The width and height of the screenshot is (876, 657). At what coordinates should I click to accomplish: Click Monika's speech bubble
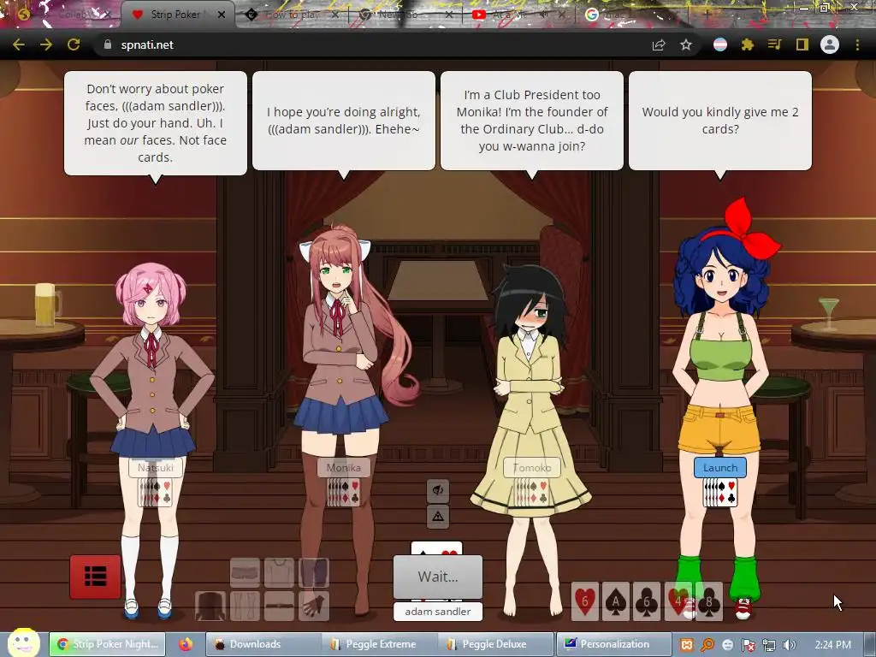point(344,120)
